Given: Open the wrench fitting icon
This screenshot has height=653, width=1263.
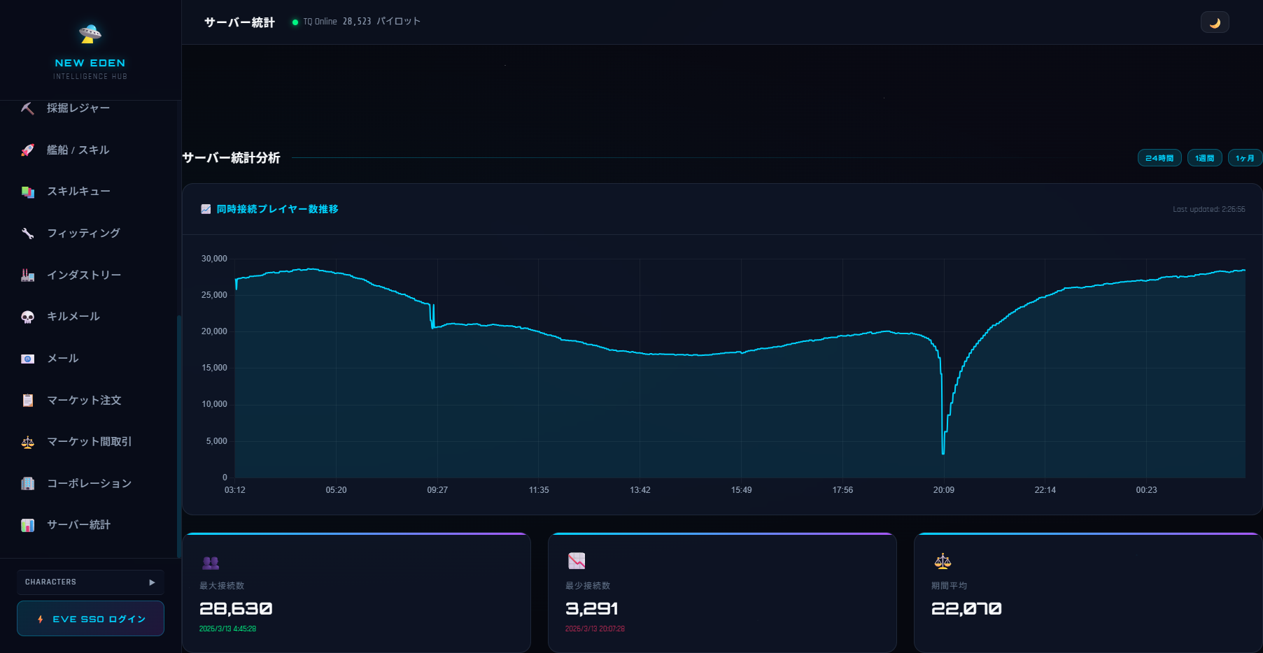Looking at the screenshot, I should pos(28,234).
